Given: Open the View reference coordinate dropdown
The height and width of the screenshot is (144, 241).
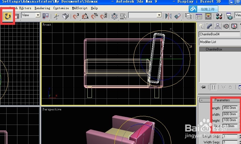Looking at the screenshot, I should click(38, 15).
